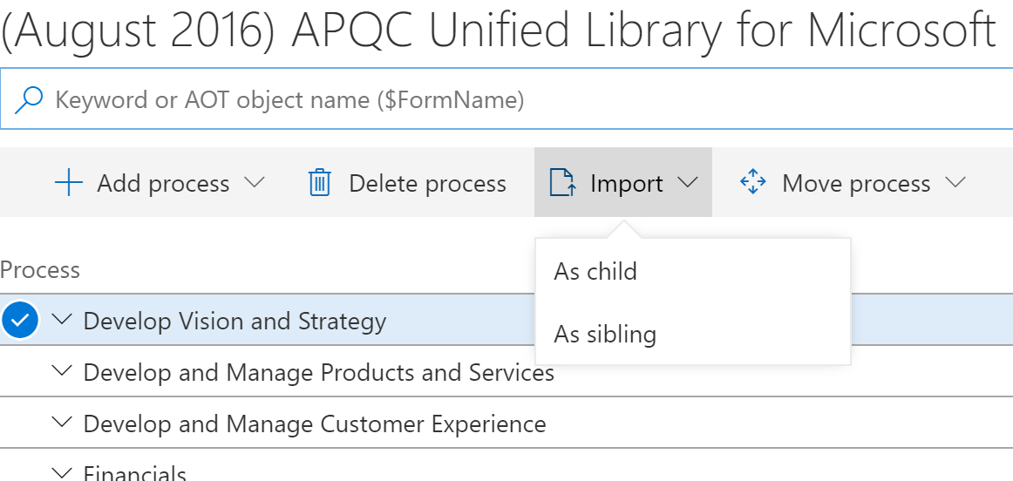
Task: Click the Process column header
Action: pos(40,270)
